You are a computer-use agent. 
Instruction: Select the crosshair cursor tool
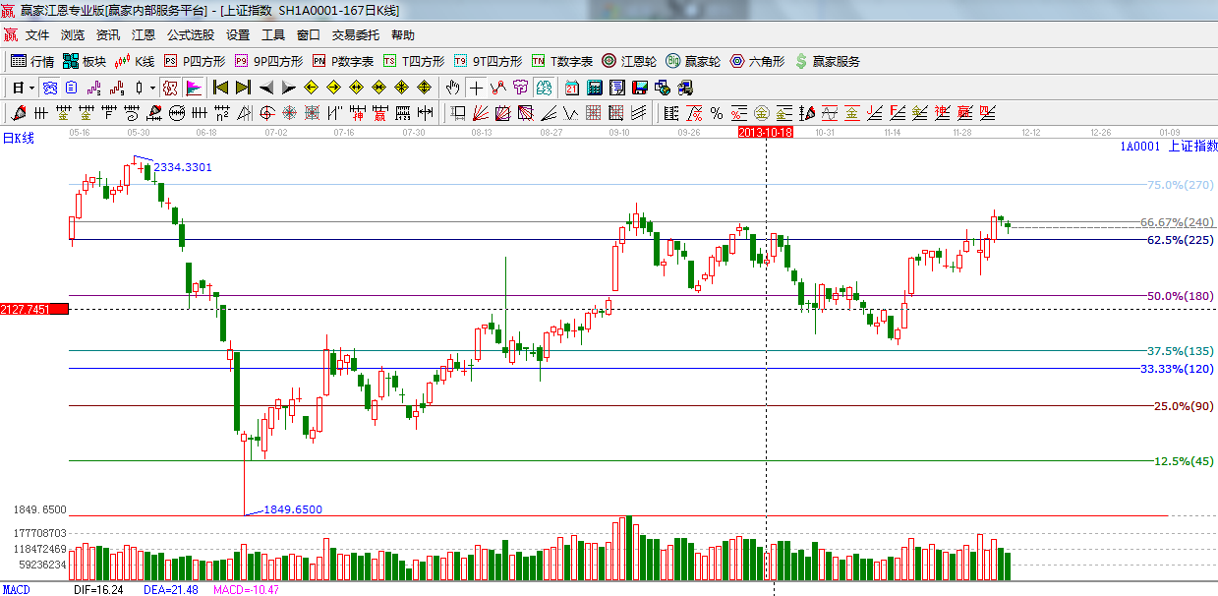click(x=476, y=88)
